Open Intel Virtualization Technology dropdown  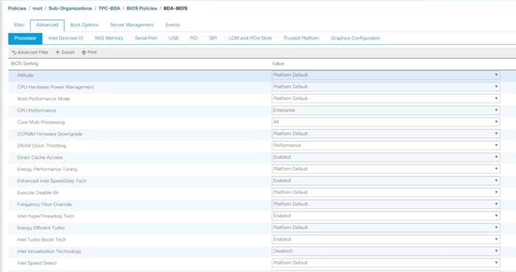(386, 251)
